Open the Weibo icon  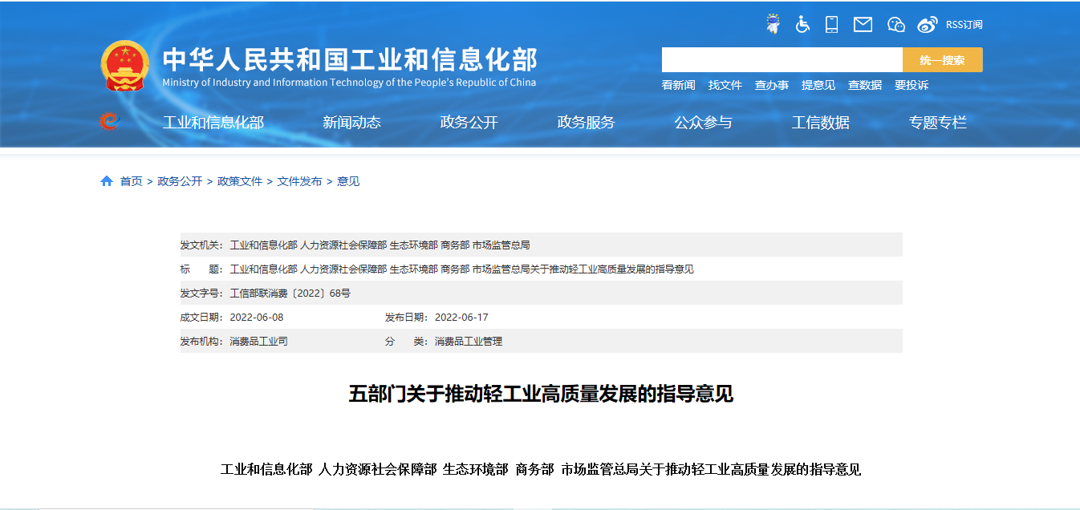pyautogui.click(x=927, y=24)
